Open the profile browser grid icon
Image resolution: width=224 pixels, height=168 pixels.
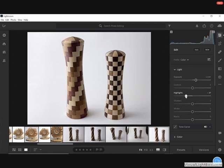(x=209, y=60)
